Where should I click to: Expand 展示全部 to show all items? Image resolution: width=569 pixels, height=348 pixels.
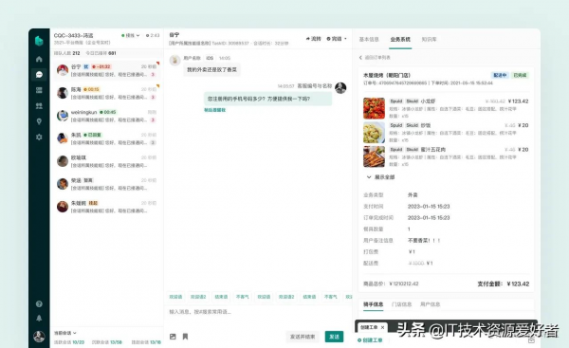(380, 177)
